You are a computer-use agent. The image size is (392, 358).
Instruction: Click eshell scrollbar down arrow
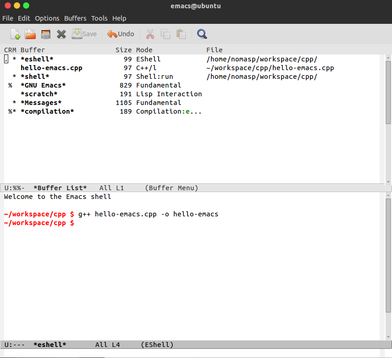(388, 337)
